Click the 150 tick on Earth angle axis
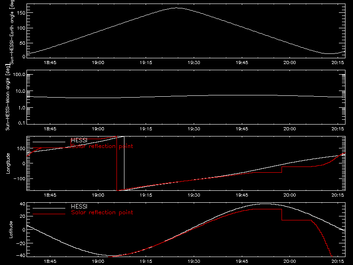Image resolution: width=353 pixels, height=265 pixels. pyautogui.click(x=21, y=13)
